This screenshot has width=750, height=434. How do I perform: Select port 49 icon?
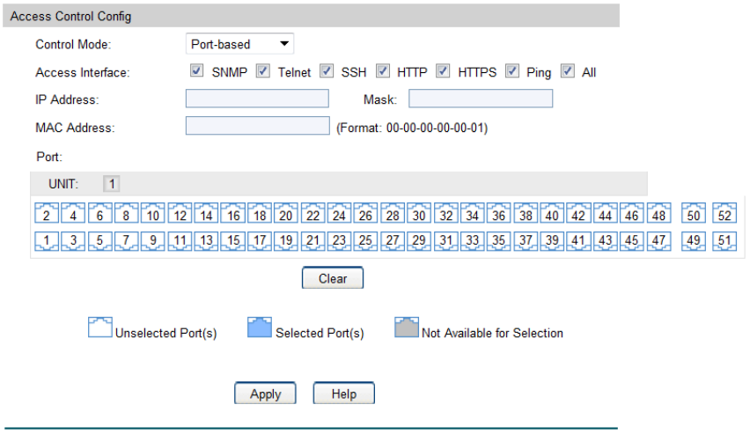coord(694,239)
